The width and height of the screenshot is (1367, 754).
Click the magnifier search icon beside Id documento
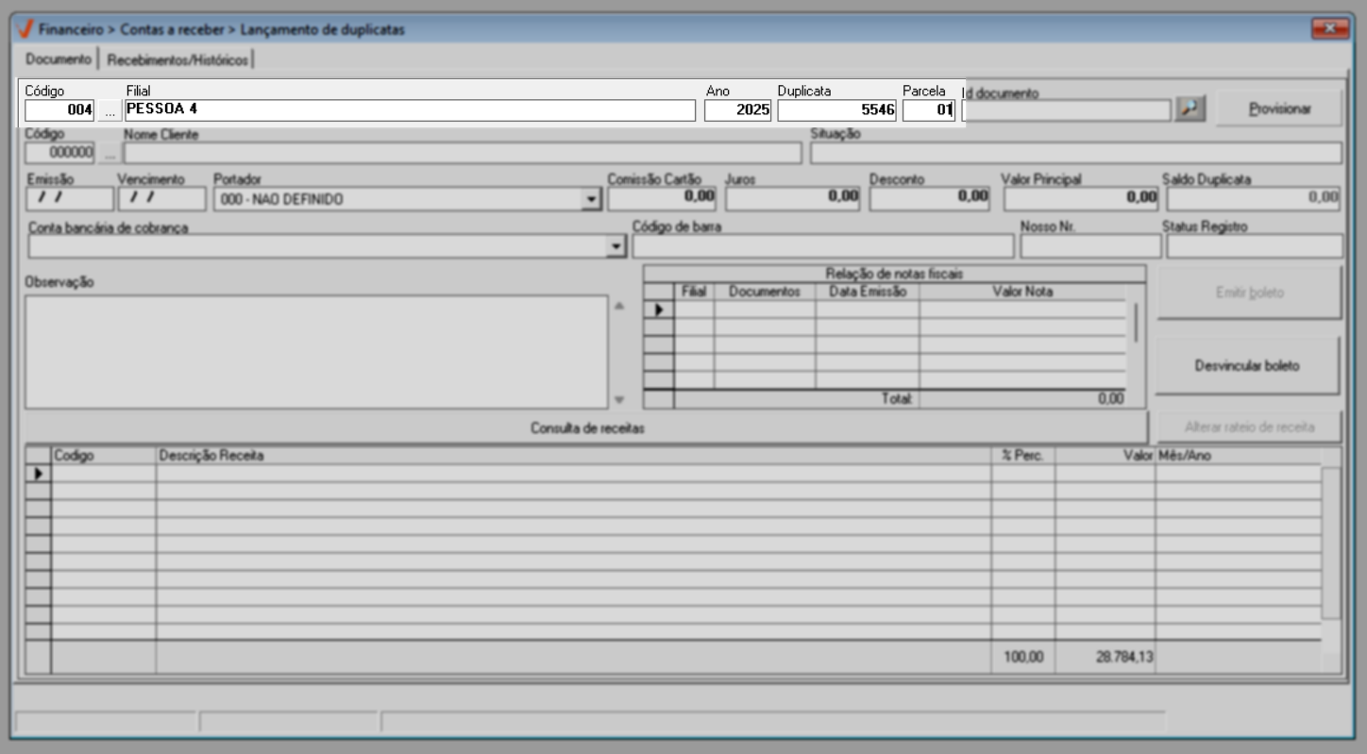1190,109
